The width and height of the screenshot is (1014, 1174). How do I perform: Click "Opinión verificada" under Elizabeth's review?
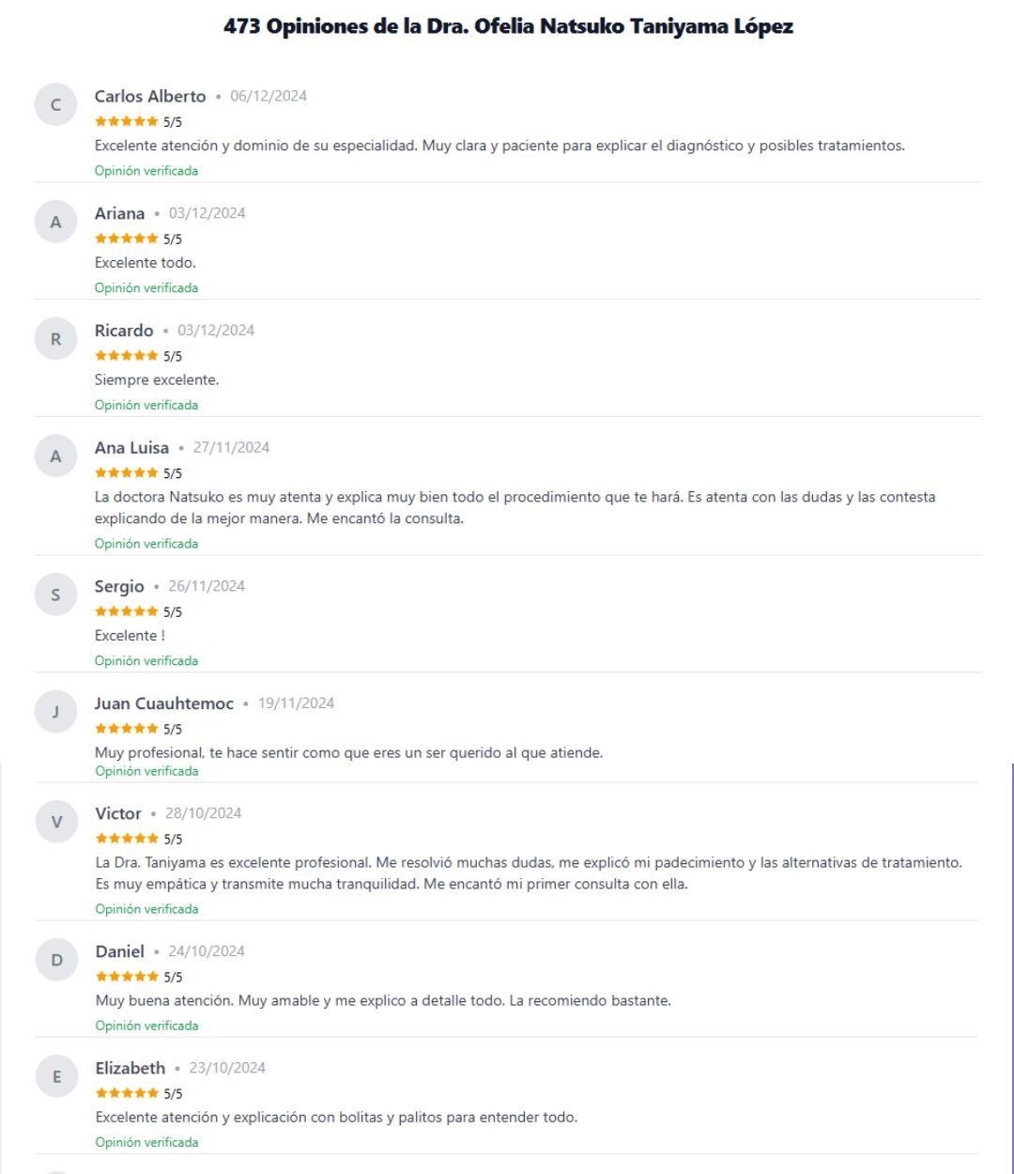[x=146, y=1143]
